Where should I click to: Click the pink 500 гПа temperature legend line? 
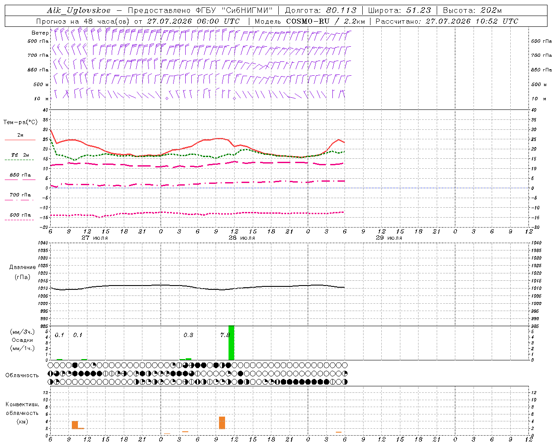click(19, 220)
